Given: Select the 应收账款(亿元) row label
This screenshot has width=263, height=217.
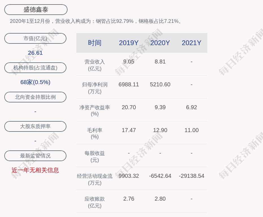Looking at the screenshot, I should click(95, 202).
